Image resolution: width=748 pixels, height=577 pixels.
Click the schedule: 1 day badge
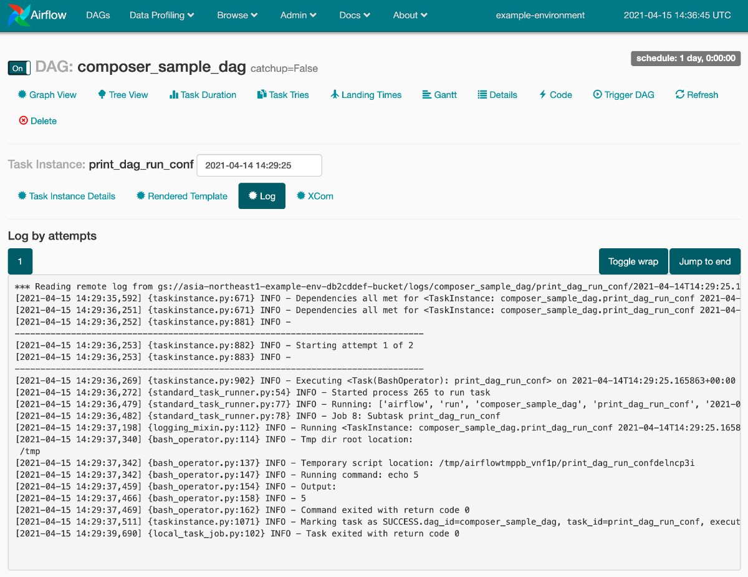tap(686, 58)
